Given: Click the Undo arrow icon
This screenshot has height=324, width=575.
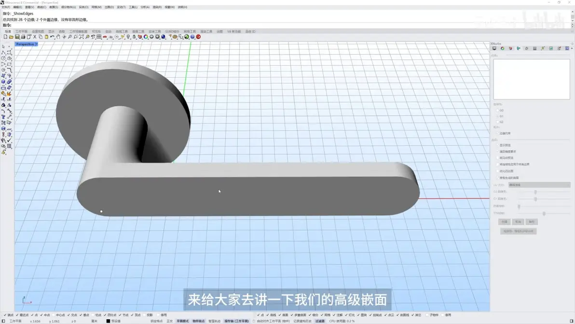Looking at the screenshot, I should click(x=53, y=37).
